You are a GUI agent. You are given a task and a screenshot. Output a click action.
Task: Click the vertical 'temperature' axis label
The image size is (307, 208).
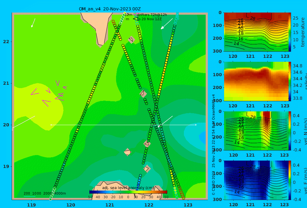(x=303, y=32)
